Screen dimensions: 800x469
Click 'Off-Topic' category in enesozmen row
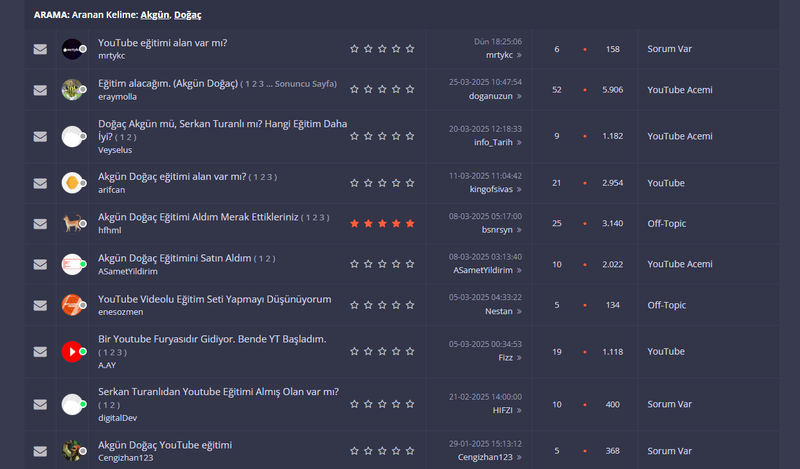(x=667, y=305)
